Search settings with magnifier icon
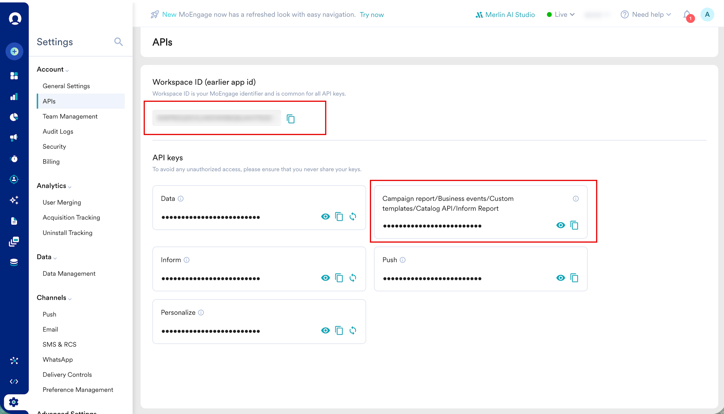The image size is (724, 414). coord(119,42)
